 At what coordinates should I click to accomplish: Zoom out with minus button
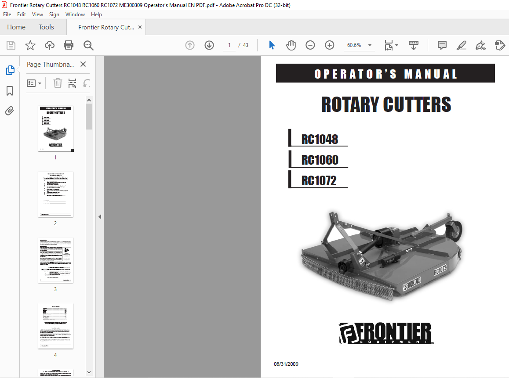[310, 45]
